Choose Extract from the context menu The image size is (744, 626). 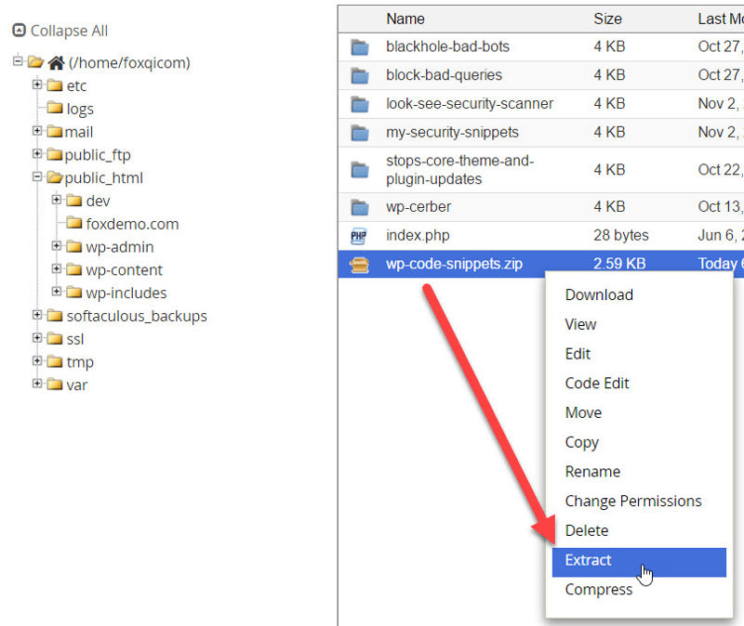588,560
